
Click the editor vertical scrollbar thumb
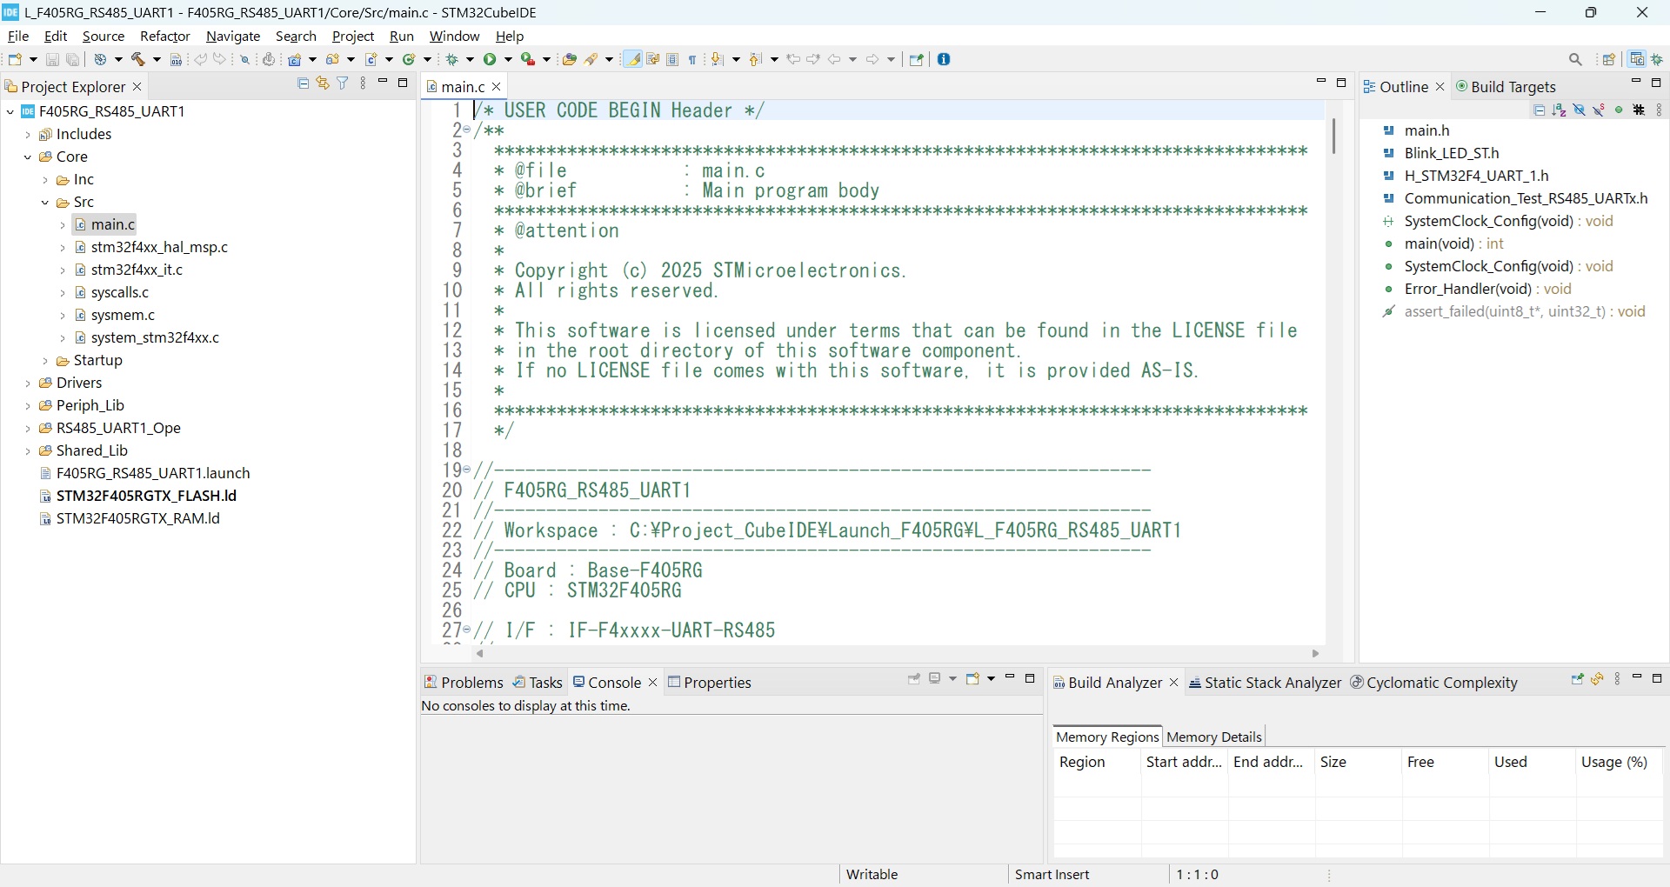click(x=1333, y=137)
